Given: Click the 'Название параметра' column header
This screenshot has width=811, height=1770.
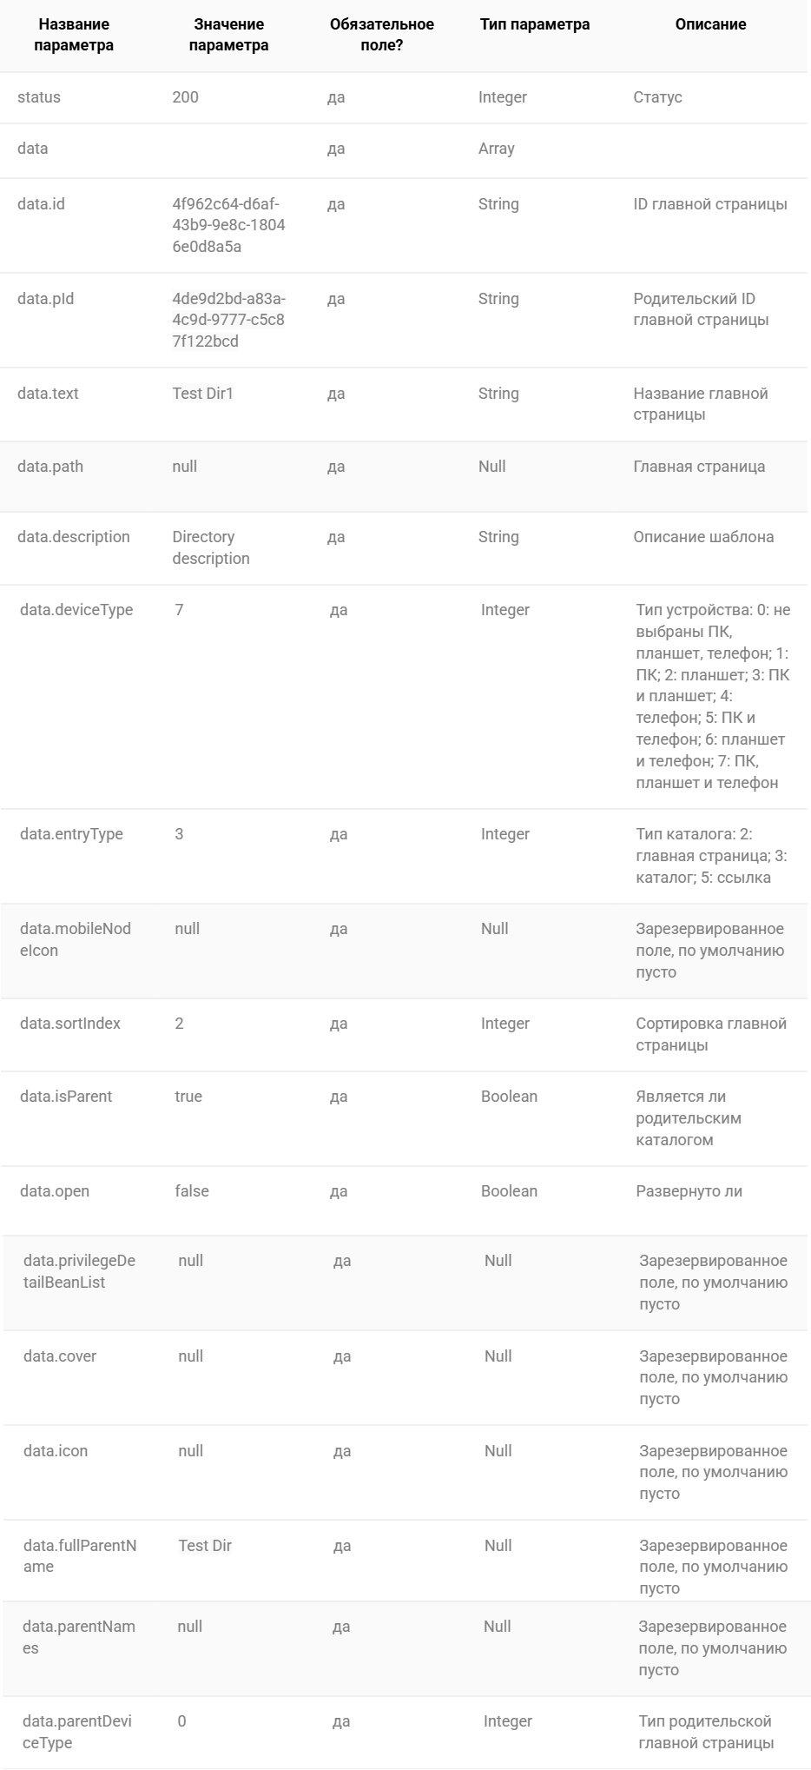Looking at the screenshot, I should click(x=74, y=35).
